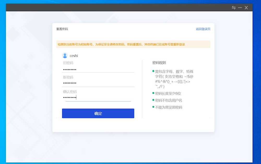Click the 不能为常见弱密码 rule text
Image resolution: width=261 pixels, height=164 pixels.
tap(169, 107)
